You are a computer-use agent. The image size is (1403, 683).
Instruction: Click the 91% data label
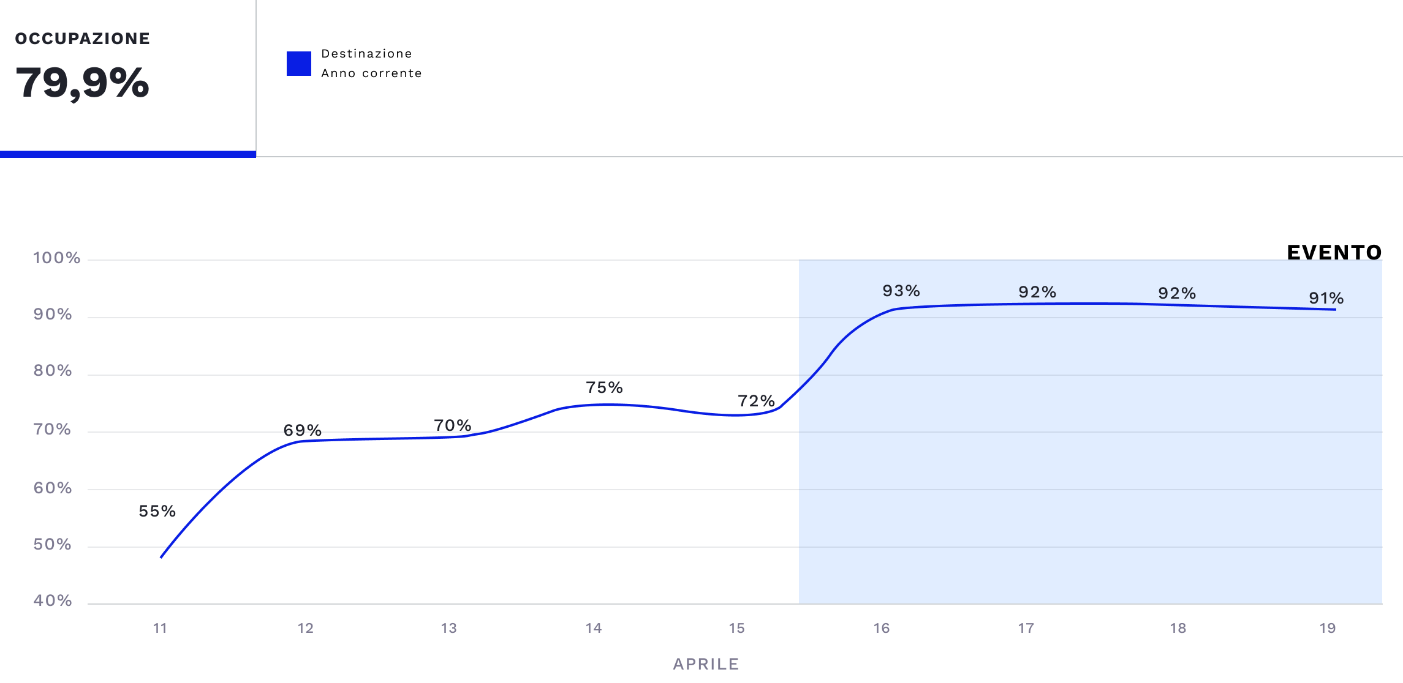[x=1326, y=298]
